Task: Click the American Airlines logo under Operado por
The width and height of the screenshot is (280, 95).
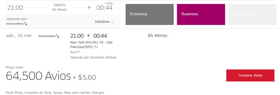Action: pos(17,24)
